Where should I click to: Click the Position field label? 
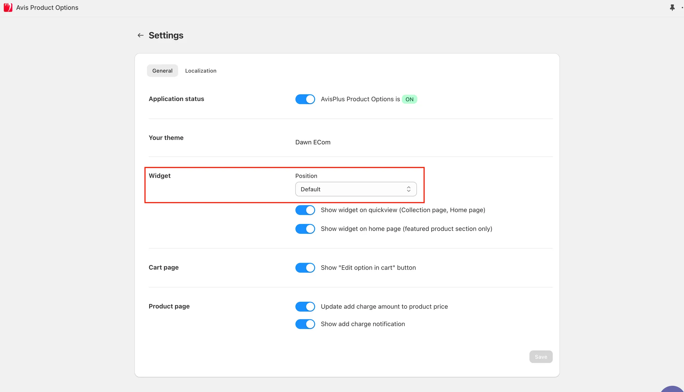coord(306,176)
